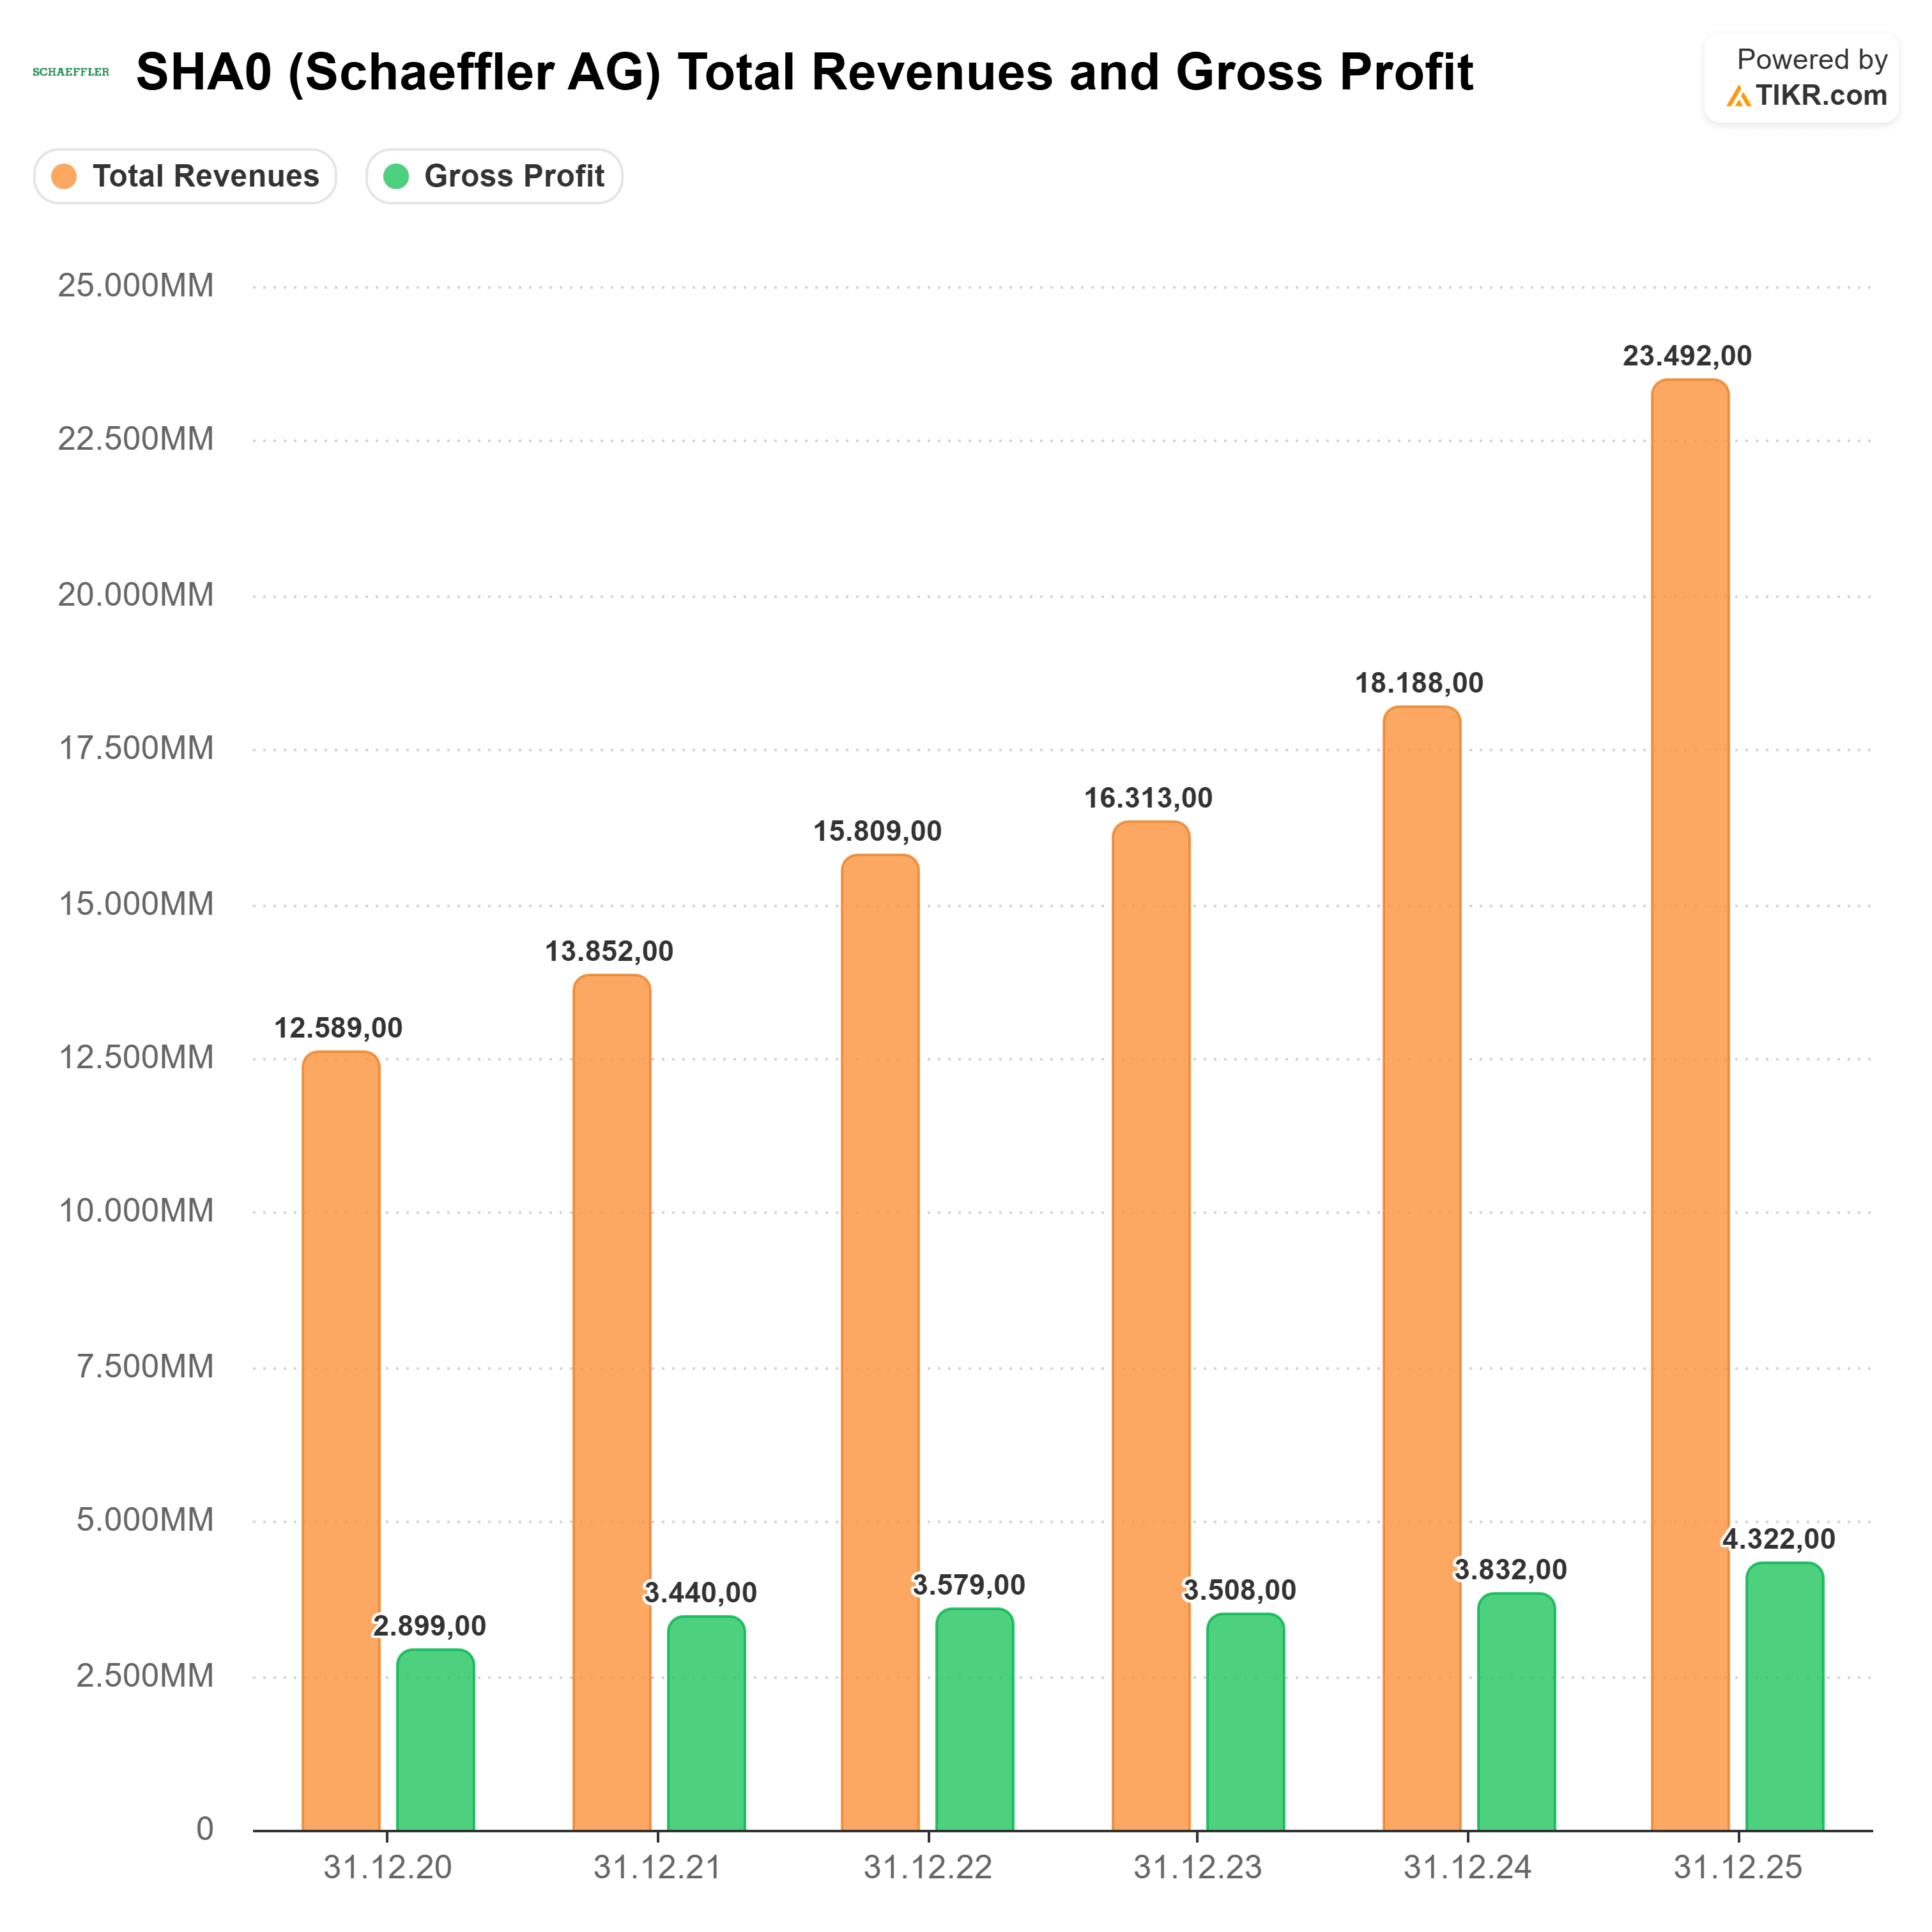Click the orange Total Revenues legend dot
This screenshot has height=1932, width=1932.
64,177
